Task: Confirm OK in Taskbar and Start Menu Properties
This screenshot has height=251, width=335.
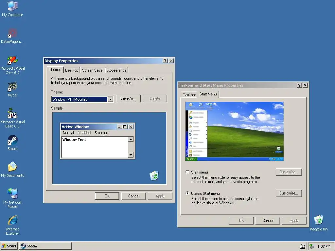Action: tap(241, 221)
